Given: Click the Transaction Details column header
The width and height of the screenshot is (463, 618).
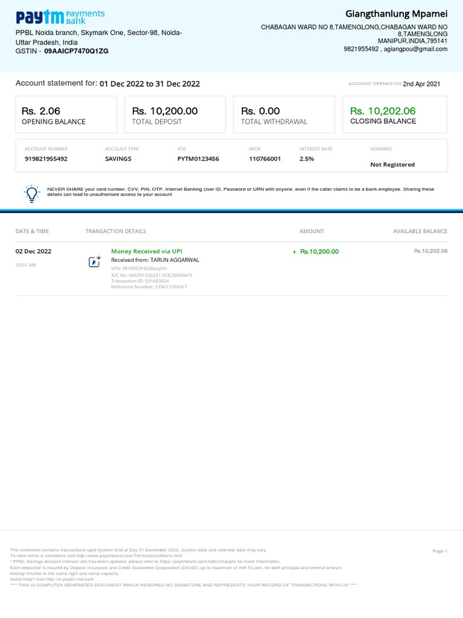Looking at the screenshot, I should 116,231.
